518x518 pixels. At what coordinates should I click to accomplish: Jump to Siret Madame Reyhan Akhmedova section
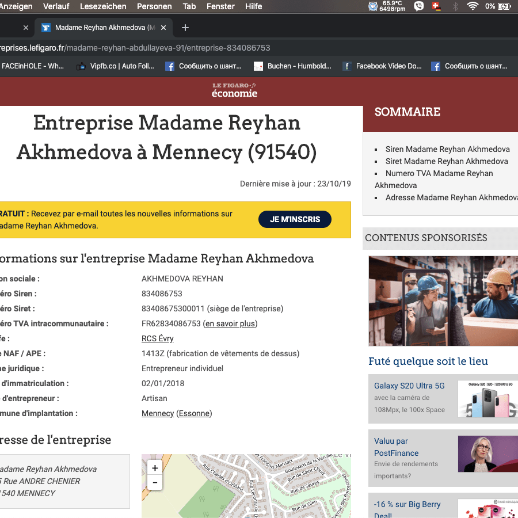pos(447,161)
